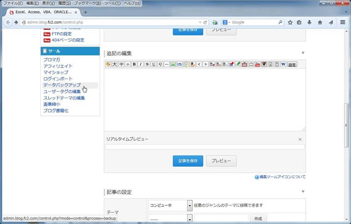Image resolution: width=351 pixels, height=224 pixels.
Task: Open the ブログ書籍化 link
Action: (x=56, y=111)
